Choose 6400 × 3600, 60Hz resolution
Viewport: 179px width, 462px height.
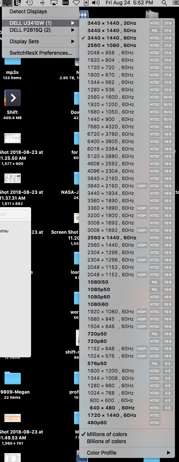(x=127, y=141)
